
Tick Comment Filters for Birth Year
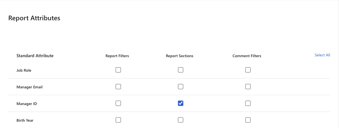pyautogui.click(x=248, y=120)
